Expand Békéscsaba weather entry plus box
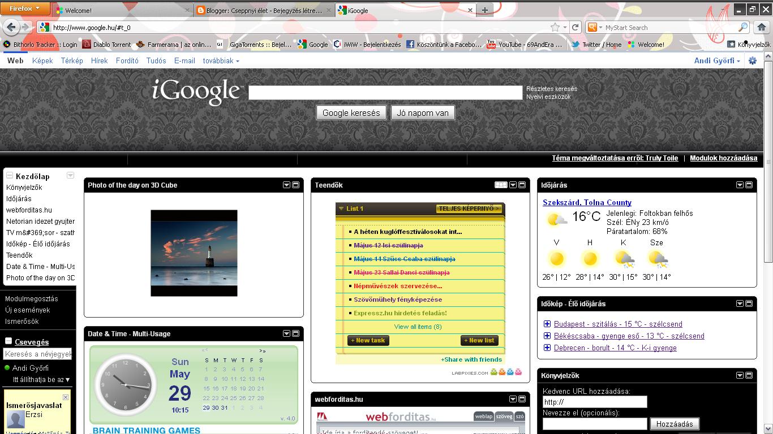Image resolution: width=773 pixels, height=434 pixels. 547,336
